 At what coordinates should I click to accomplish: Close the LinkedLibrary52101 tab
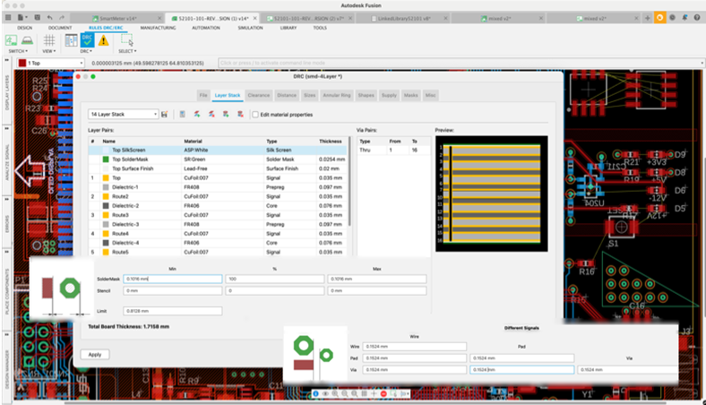pyautogui.click(x=445, y=19)
